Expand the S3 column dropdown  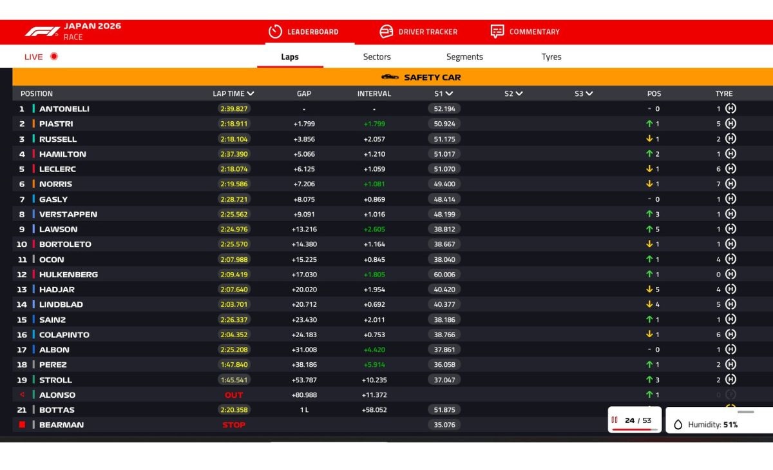(589, 93)
